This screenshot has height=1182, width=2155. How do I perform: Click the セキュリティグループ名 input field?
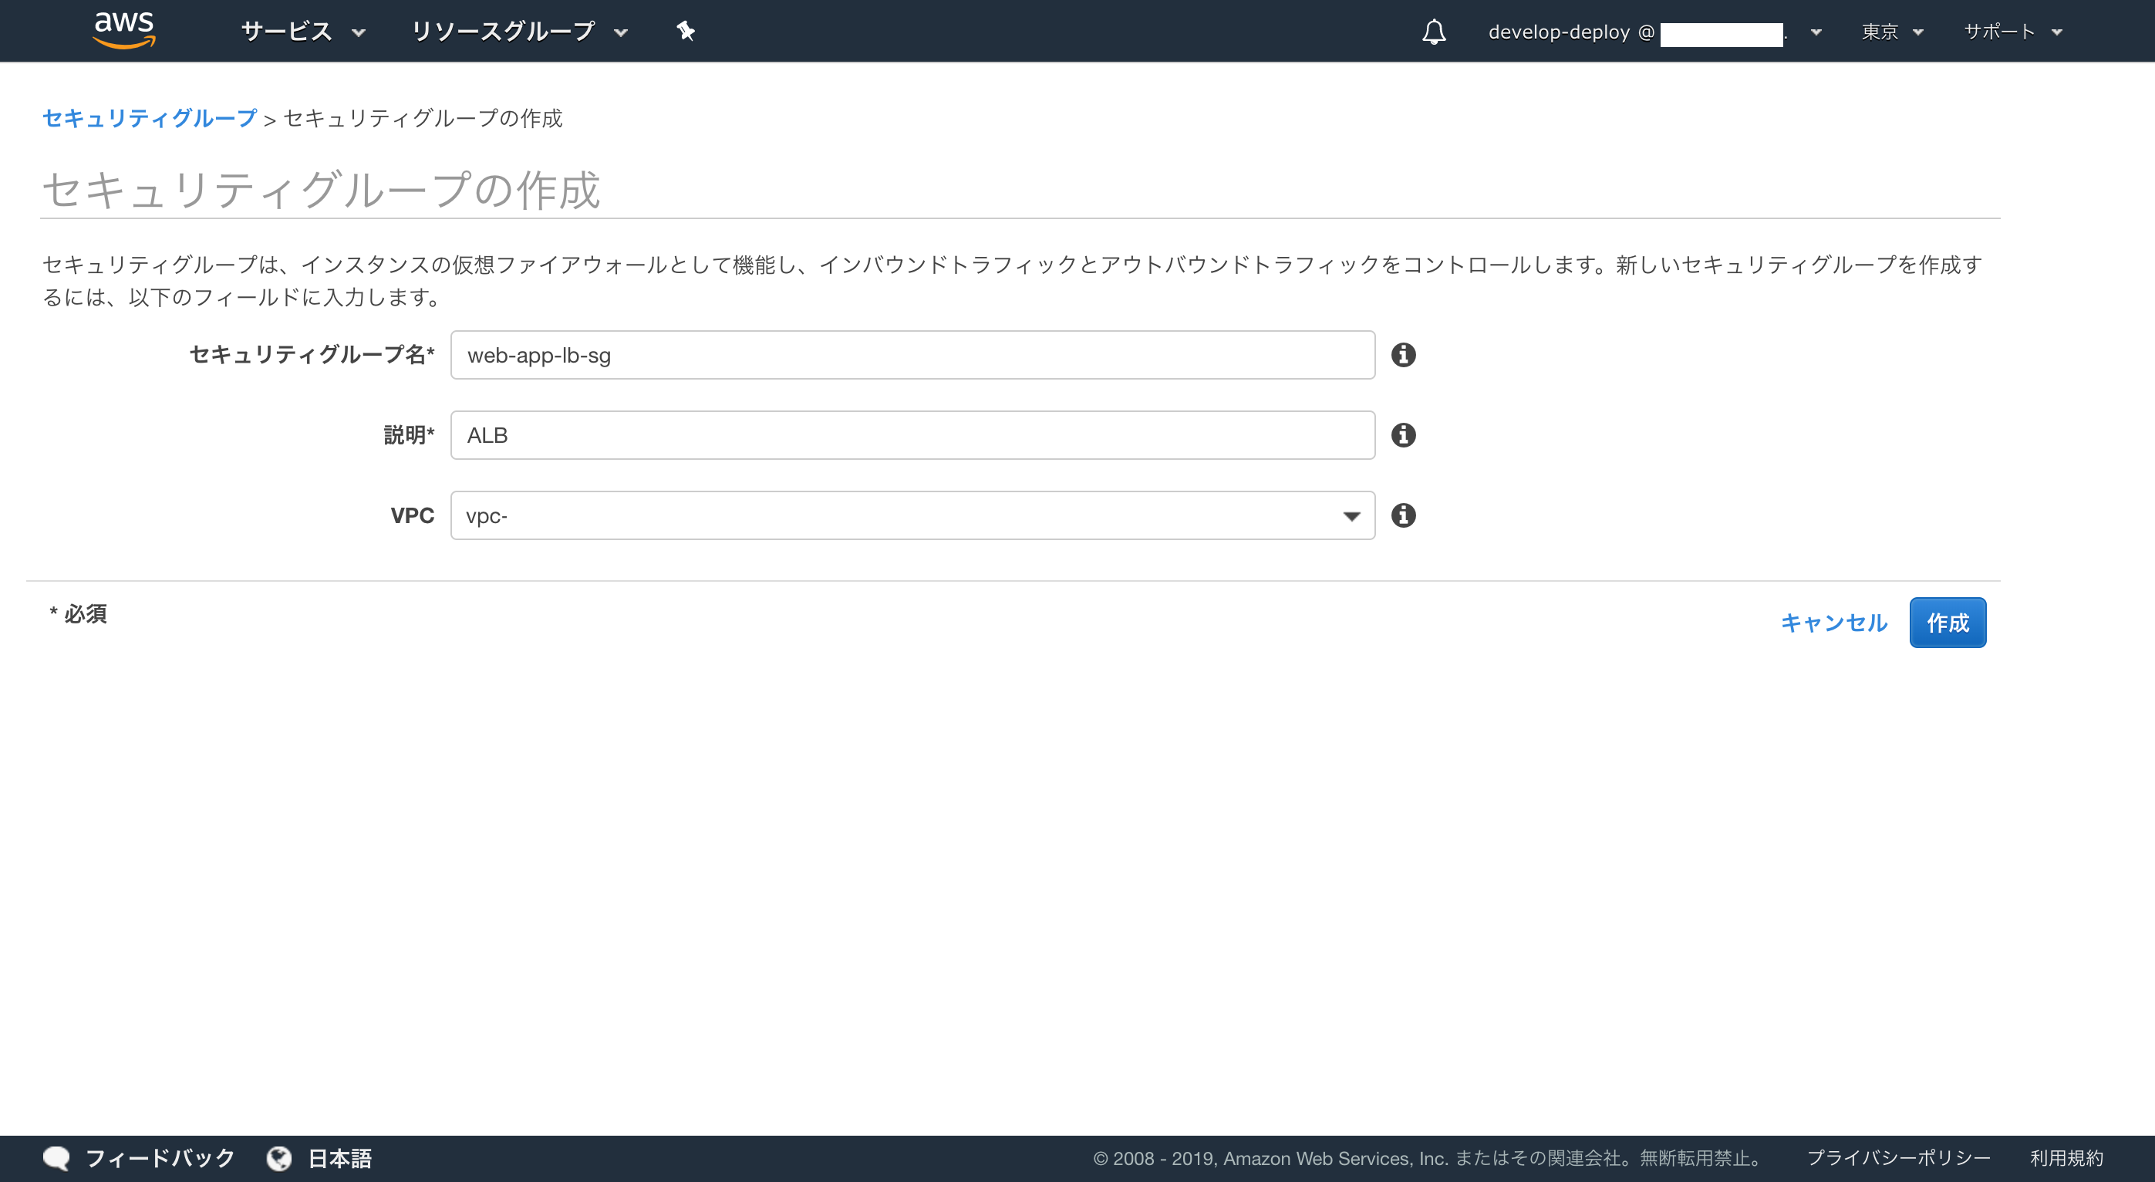[912, 355]
